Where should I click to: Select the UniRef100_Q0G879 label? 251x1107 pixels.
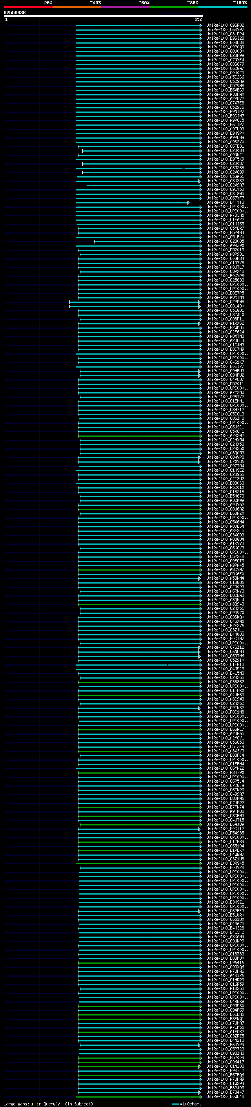225,64
